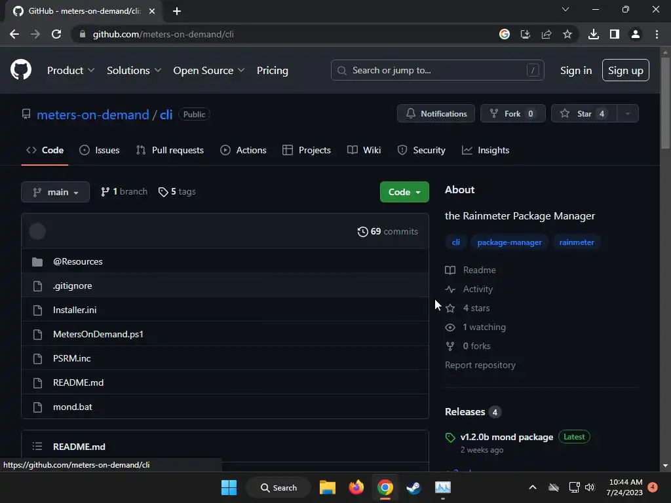Open README.md outline list icon
671x503 pixels.
pyautogui.click(x=37, y=447)
